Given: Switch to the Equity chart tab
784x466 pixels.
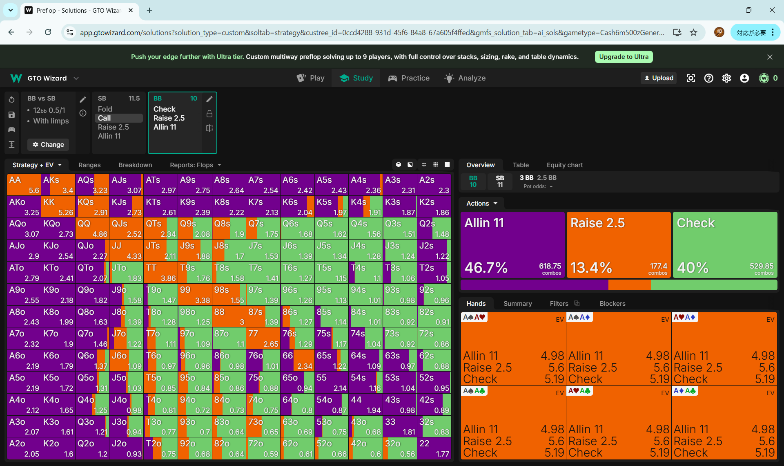Looking at the screenshot, I should pos(564,165).
